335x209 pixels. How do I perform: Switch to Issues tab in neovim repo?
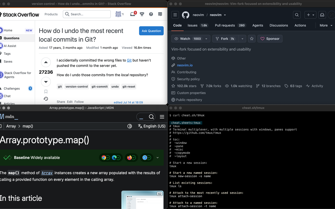(x=198, y=25)
